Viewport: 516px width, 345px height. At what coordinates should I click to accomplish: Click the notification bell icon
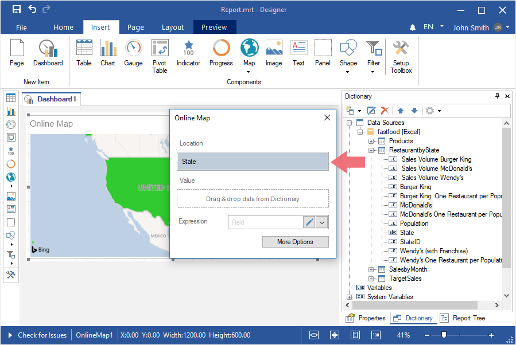[413, 28]
